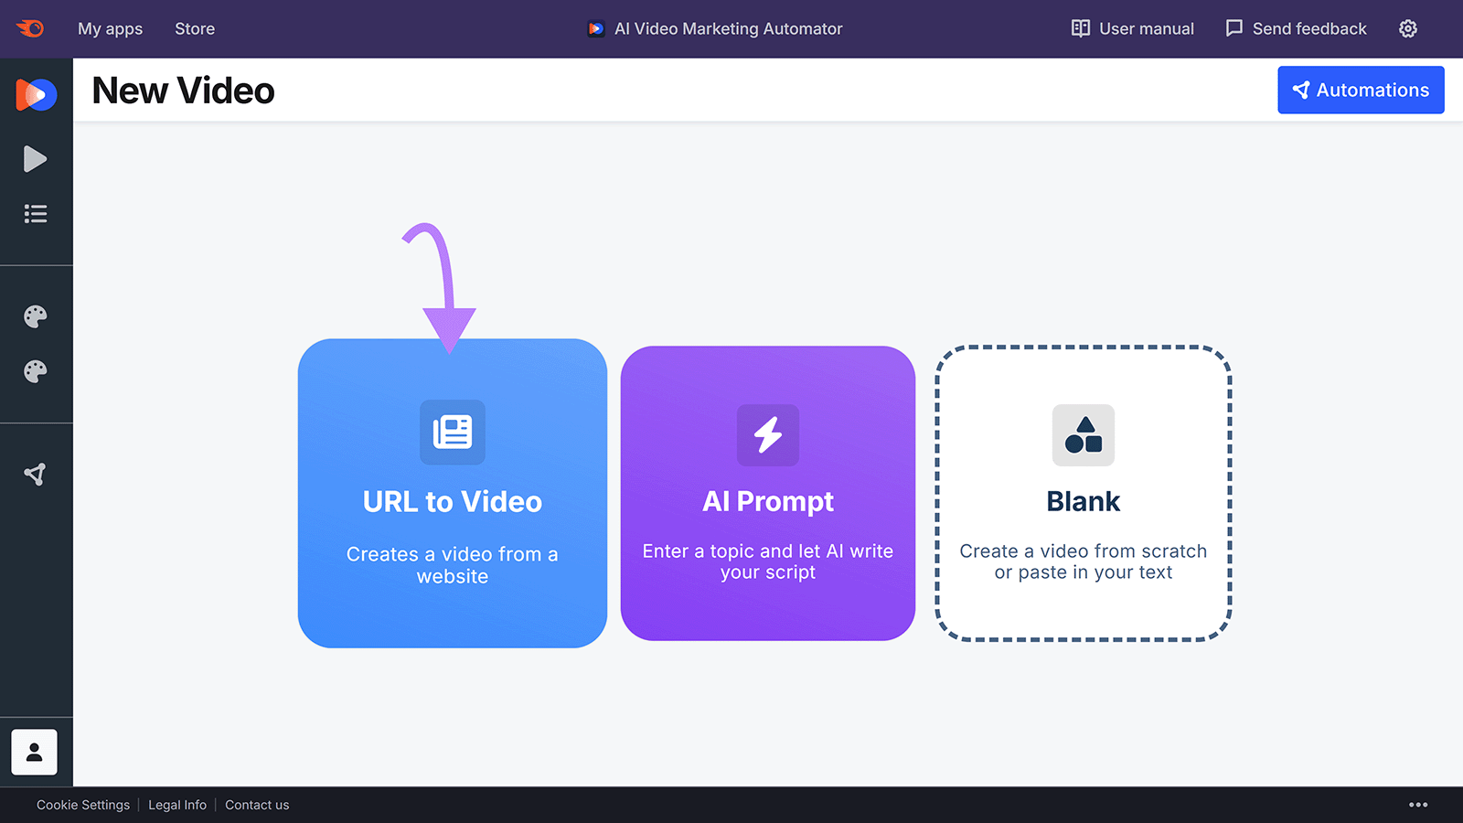The image size is (1463, 823).
Task: Open the list view icon in the sidebar
Action: [35, 213]
